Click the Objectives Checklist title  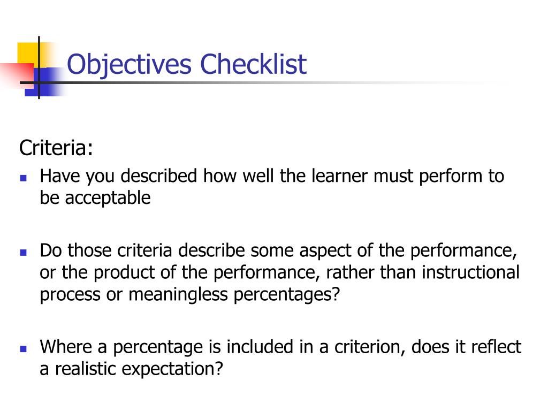(x=187, y=65)
